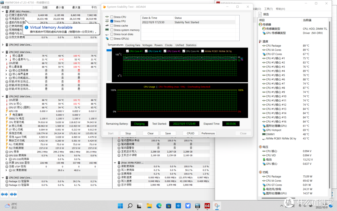This screenshot has width=337, height=211.
Task: Open the CPUID panel
Action: (190, 133)
